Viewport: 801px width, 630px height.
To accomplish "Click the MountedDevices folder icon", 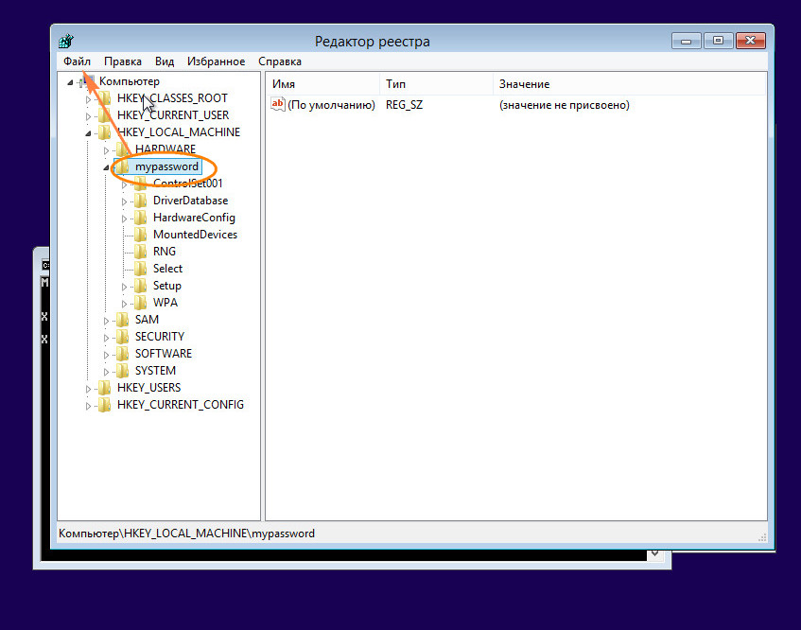I will point(141,235).
